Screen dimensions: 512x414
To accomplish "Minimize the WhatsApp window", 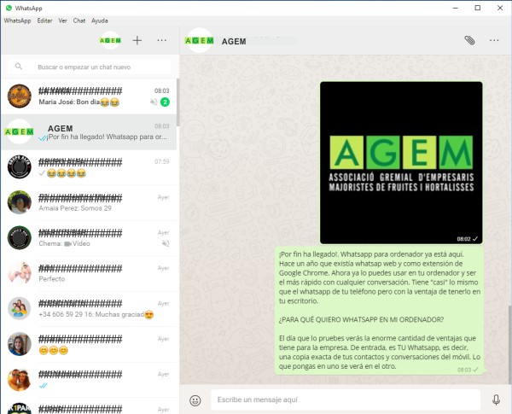I will click(x=456, y=8).
